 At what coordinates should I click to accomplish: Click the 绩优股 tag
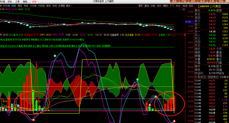[45, 46]
